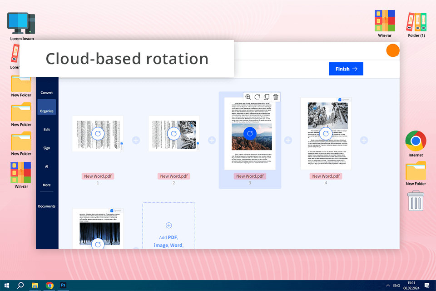Open Chrome from the taskbar
This screenshot has width=436, height=291.
50,286
